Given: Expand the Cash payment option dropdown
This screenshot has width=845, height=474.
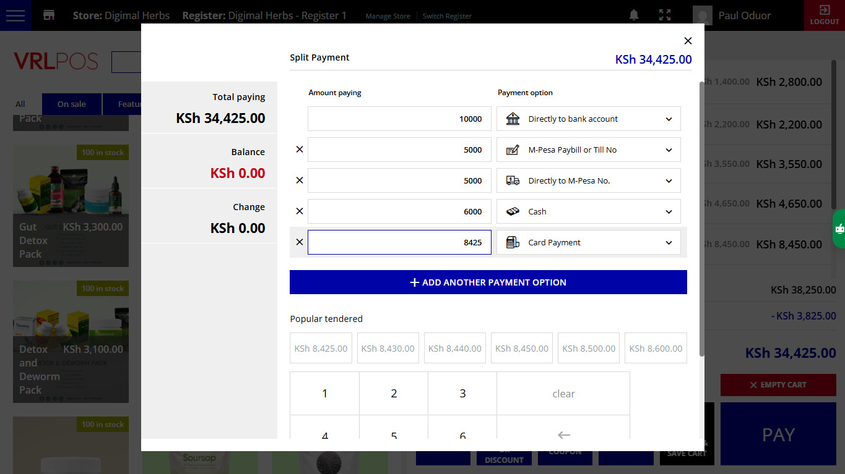Looking at the screenshot, I should click(588, 211).
